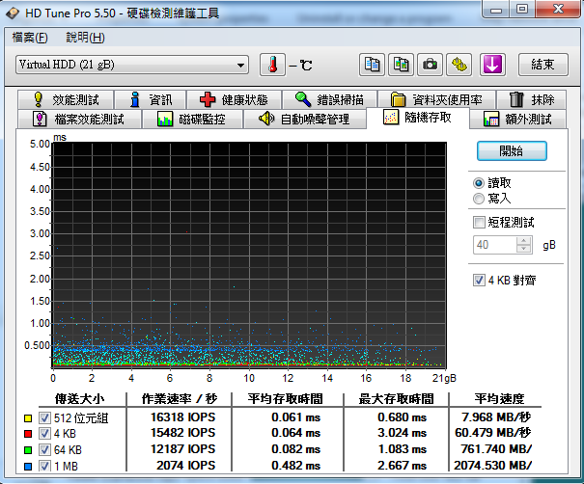The height and width of the screenshot is (484, 584).
Task: Open the 資訊 tab
Action: coord(151,99)
